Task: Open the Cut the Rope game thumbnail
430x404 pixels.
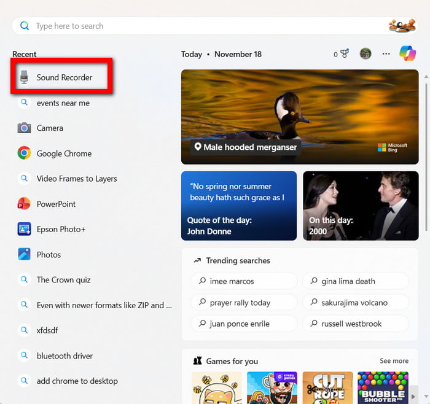Action: (327, 387)
